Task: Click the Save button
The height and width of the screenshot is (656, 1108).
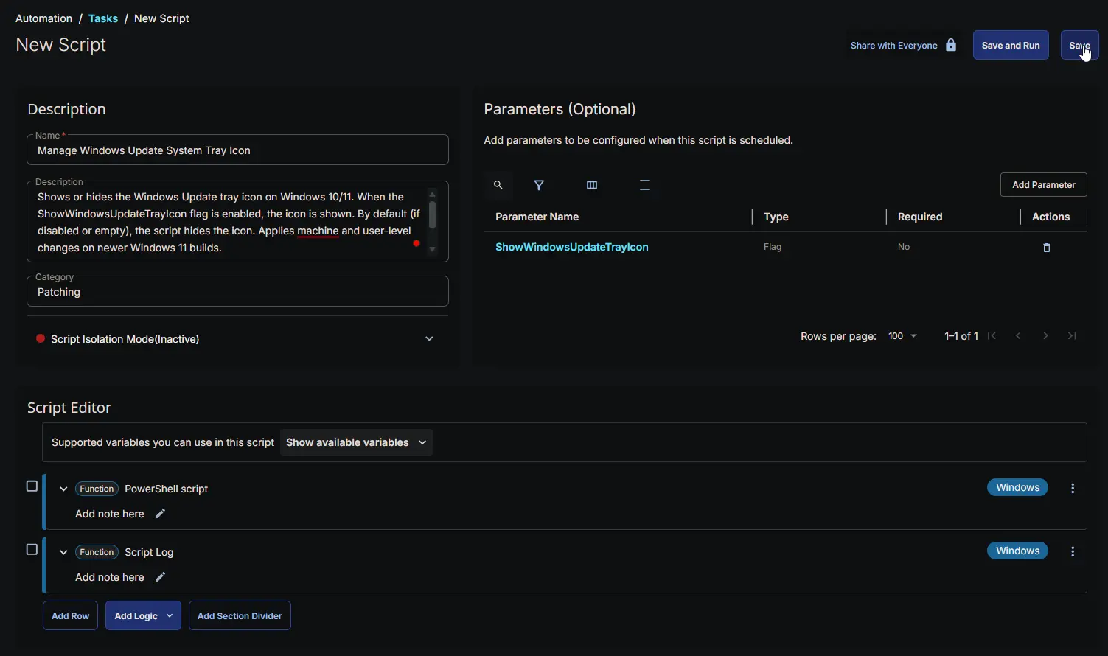Action: point(1079,45)
